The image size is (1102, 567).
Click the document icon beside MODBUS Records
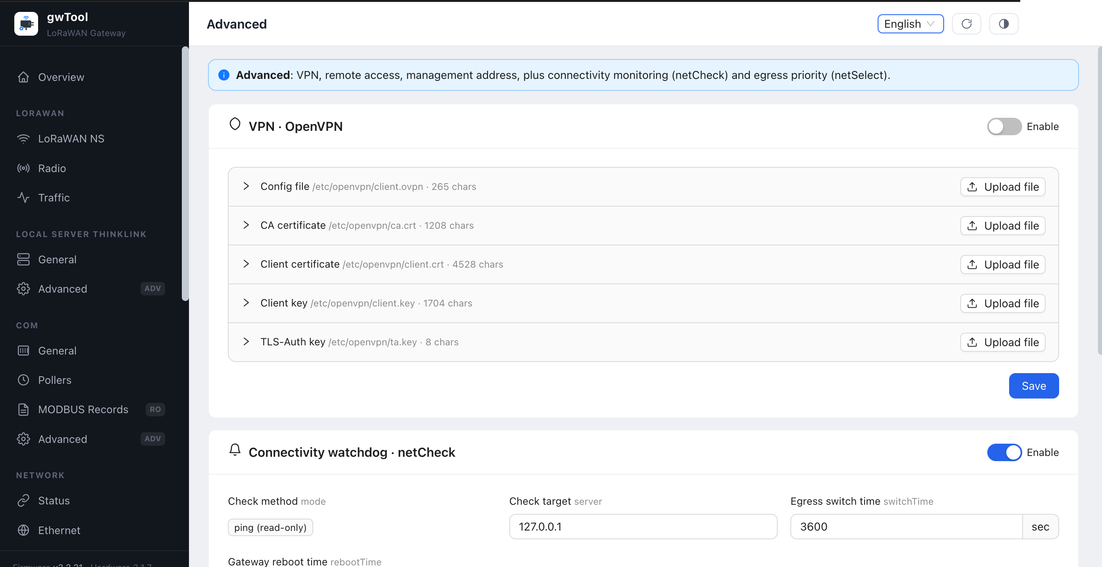pos(23,409)
